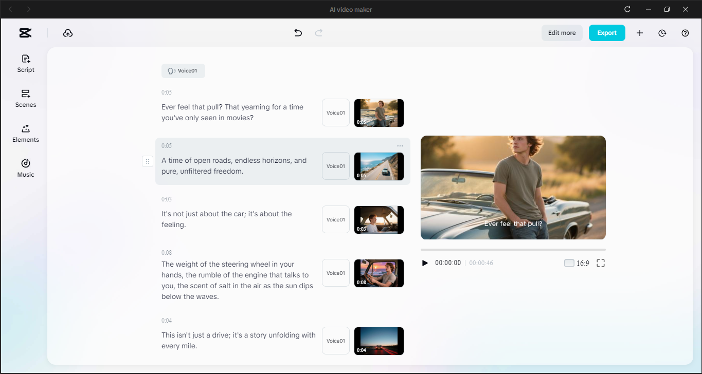Image resolution: width=702 pixels, height=374 pixels.
Task: Open the Voice01 chip above the script
Action: tap(183, 70)
